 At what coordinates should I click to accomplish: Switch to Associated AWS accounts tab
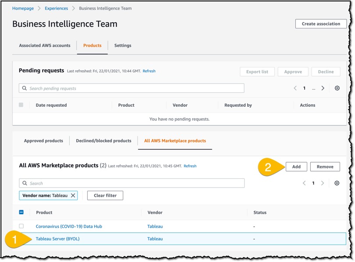coord(45,45)
